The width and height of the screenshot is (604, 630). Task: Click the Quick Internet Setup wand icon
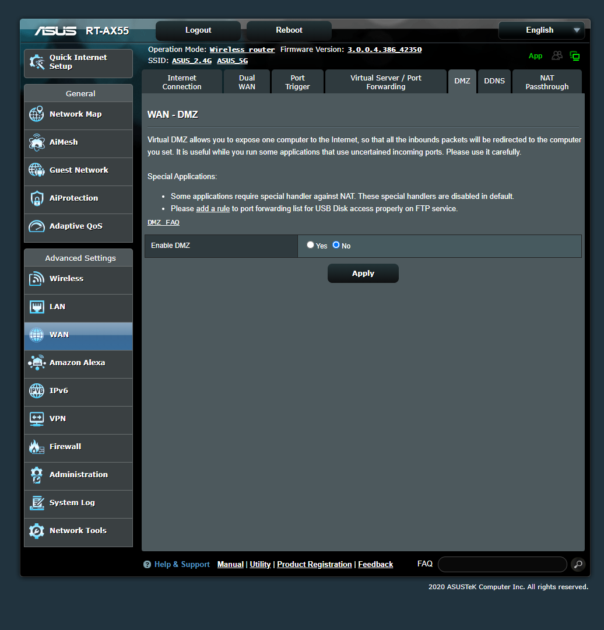(x=37, y=62)
